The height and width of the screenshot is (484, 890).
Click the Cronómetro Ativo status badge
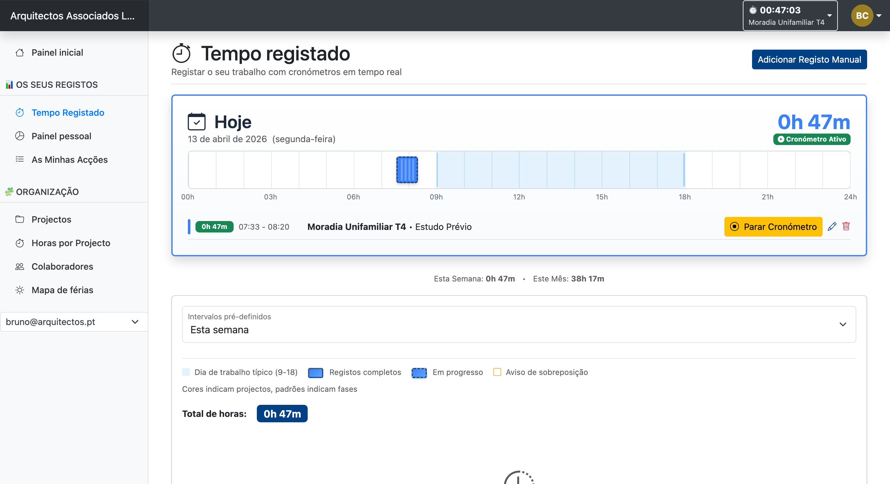(x=811, y=139)
